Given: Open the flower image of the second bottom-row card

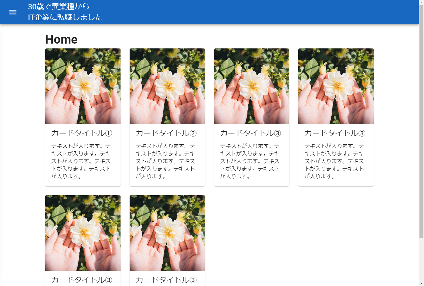Looking at the screenshot, I should coord(167,233).
